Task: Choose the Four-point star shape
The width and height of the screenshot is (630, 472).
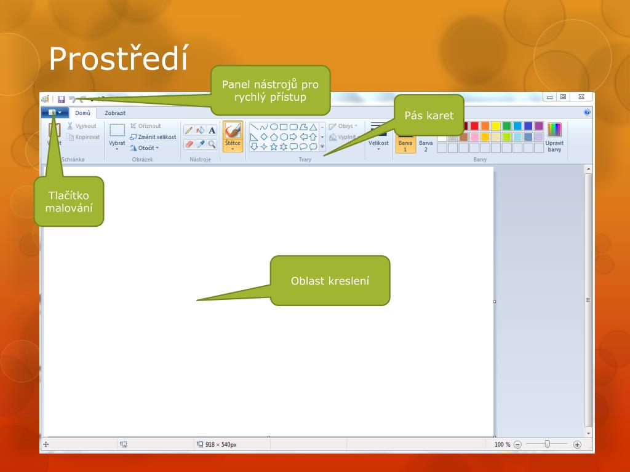Action: coord(264,147)
